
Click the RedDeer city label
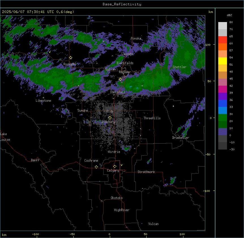coord(125,72)
